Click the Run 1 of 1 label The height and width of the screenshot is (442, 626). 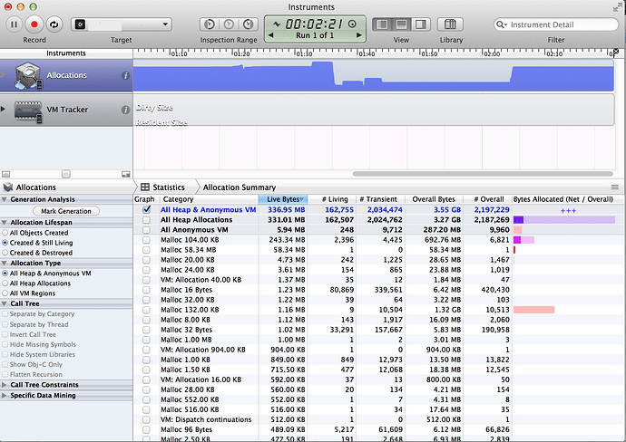[315, 35]
